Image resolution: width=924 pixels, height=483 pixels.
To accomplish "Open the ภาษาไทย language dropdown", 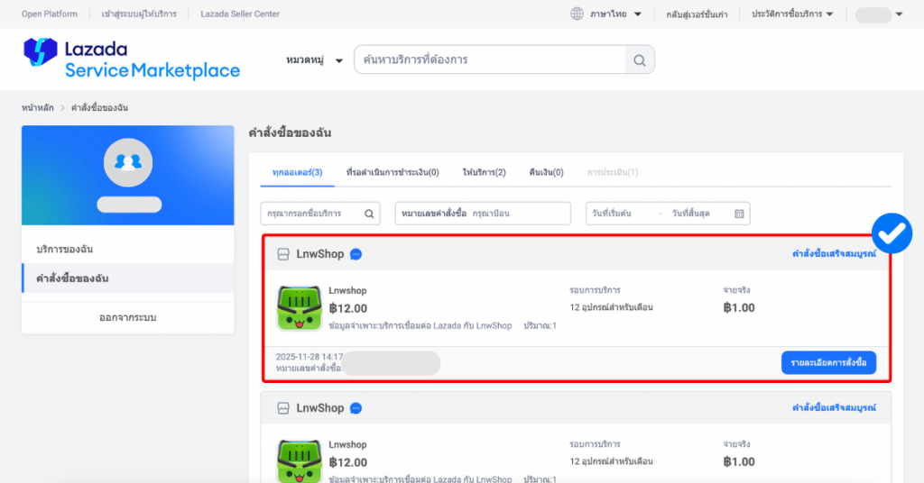I will pos(615,14).
